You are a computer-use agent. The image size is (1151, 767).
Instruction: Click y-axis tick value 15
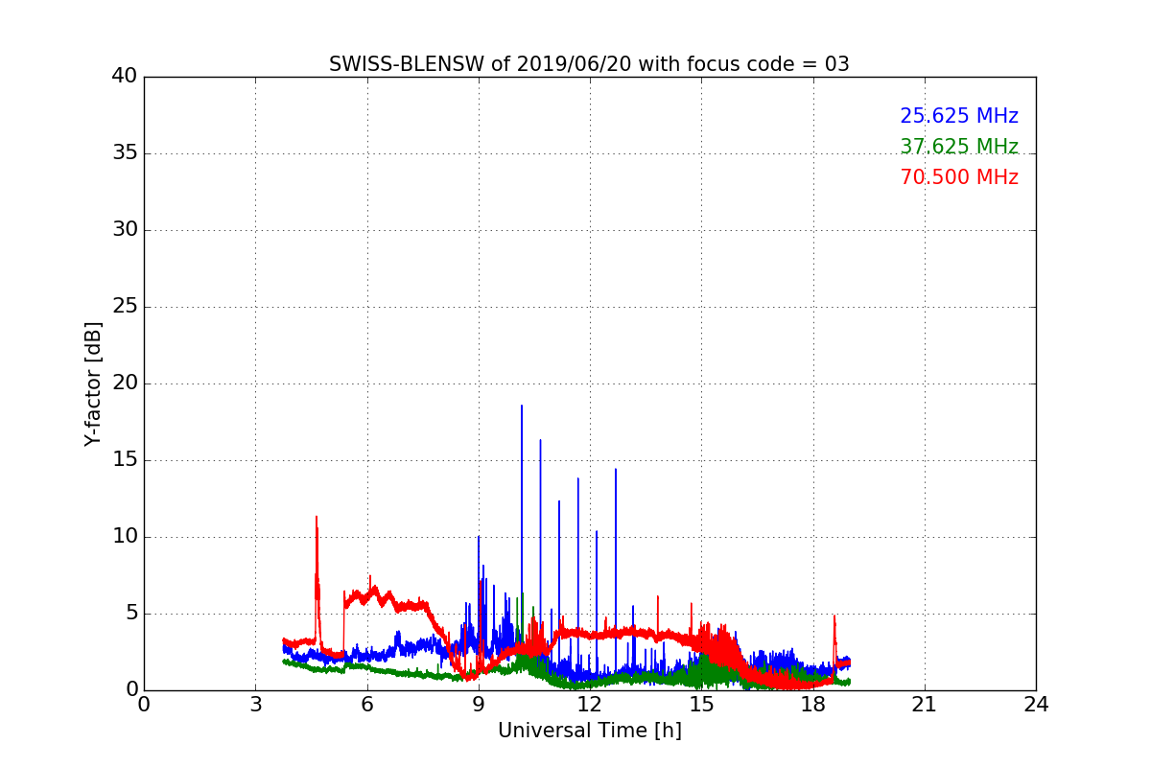coord(124,460)
